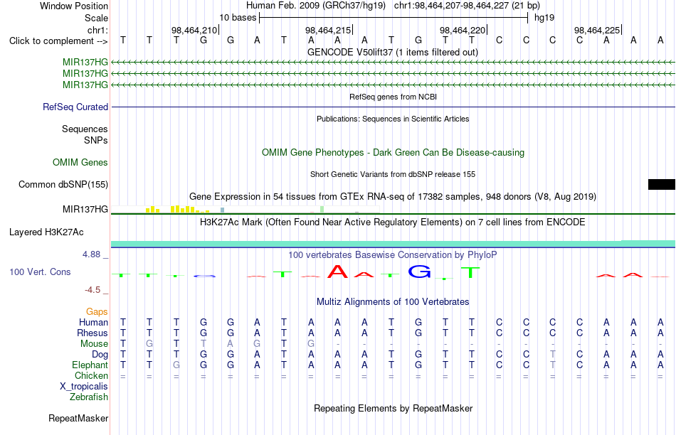The image size is (676, 435).
Task: Click the Elephant species alignment label
Action: (90, 365)
